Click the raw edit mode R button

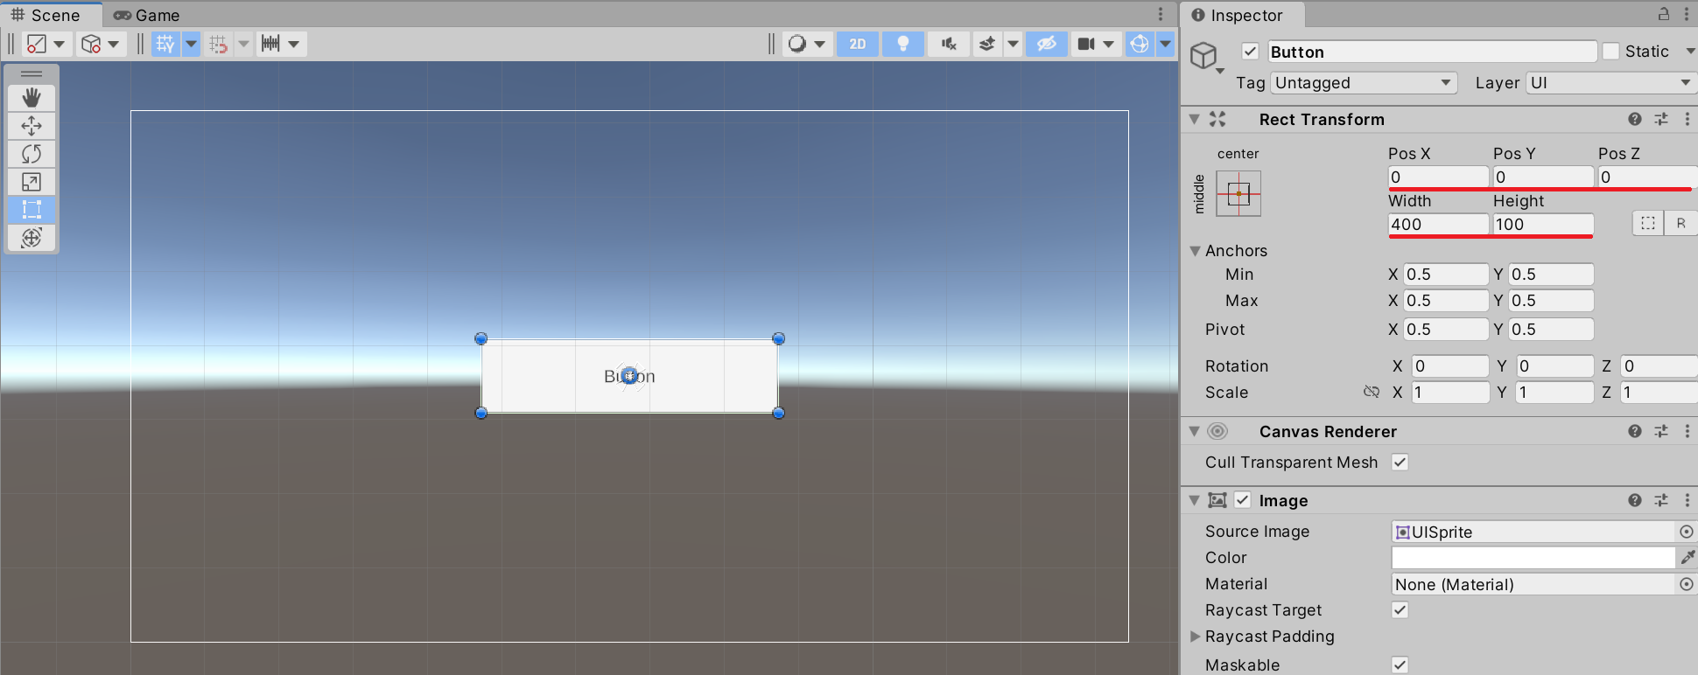point(1680,224)
